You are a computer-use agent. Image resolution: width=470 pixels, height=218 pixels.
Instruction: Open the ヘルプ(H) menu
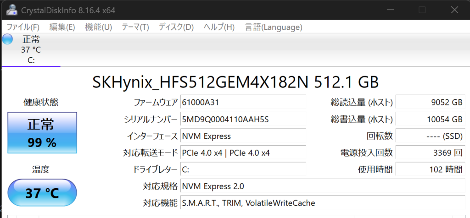[x=219, y=27]
